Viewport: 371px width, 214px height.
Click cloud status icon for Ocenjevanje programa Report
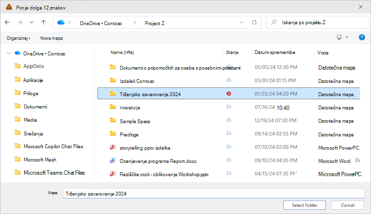[x=228, y=160]
